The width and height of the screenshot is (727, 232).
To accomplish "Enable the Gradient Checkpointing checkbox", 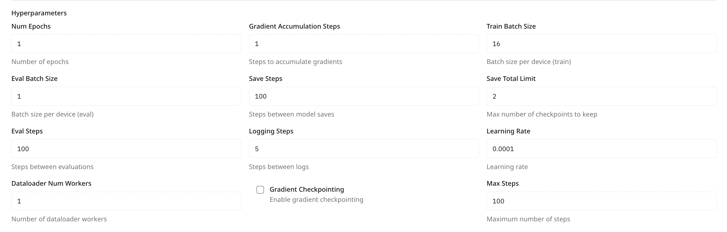I will coord(260,190).
